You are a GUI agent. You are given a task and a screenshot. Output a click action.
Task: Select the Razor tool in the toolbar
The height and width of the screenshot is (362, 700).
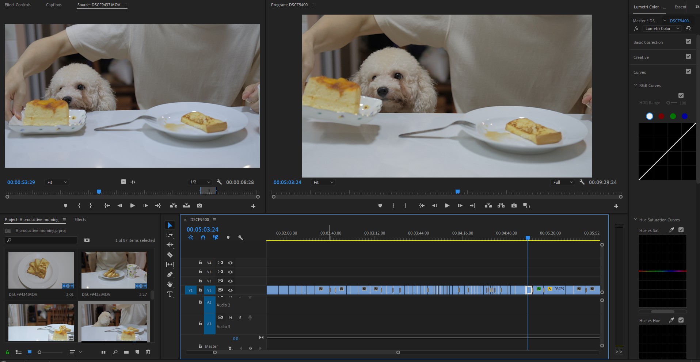[170, 255]
